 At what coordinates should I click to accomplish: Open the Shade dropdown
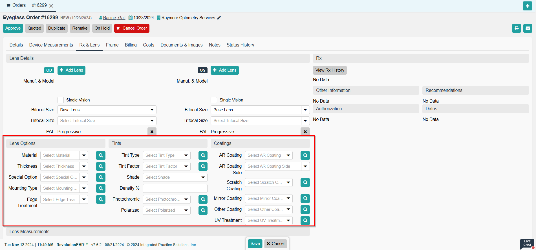click(x=203, y=177)
